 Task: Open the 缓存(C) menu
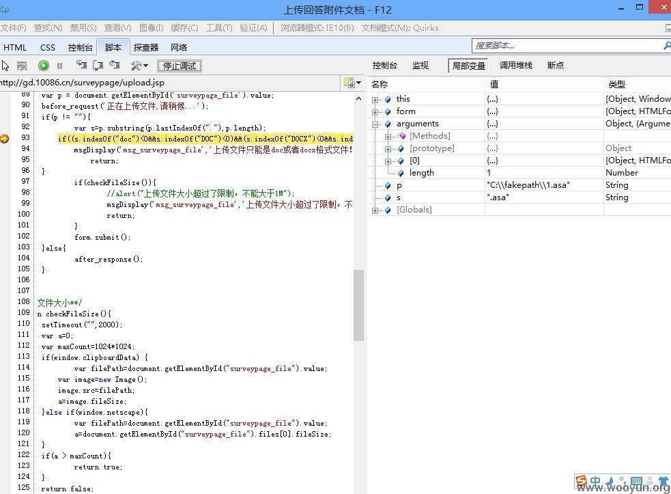pos(184,28)
